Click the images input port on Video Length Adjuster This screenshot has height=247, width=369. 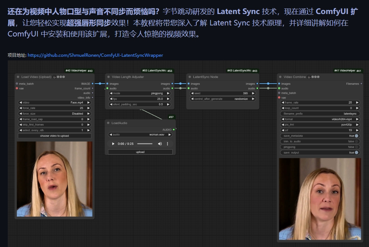point(107,84)
